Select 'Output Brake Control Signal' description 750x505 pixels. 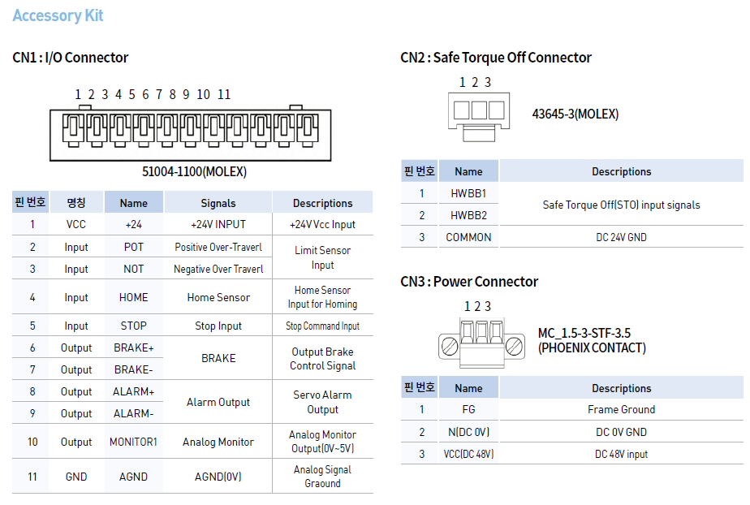click(x=323, y=358)
